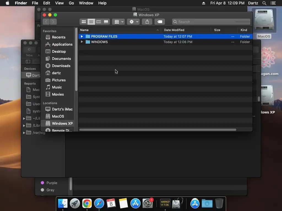
Task: Go forward with the toolbar arrow
Action: point(53,22)
